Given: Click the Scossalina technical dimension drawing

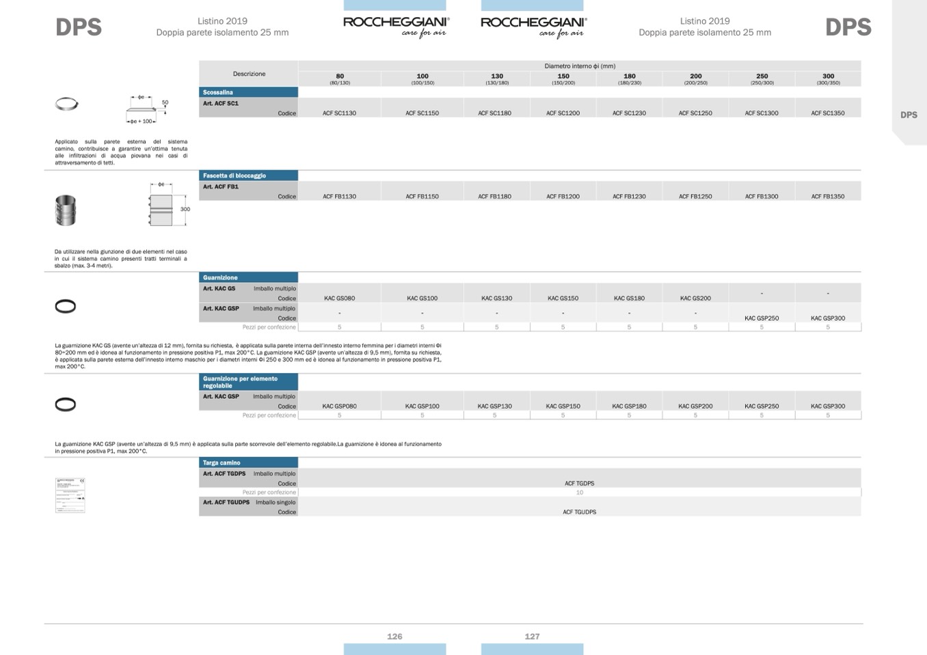Looking at the screenshot, I should [146, 110].
